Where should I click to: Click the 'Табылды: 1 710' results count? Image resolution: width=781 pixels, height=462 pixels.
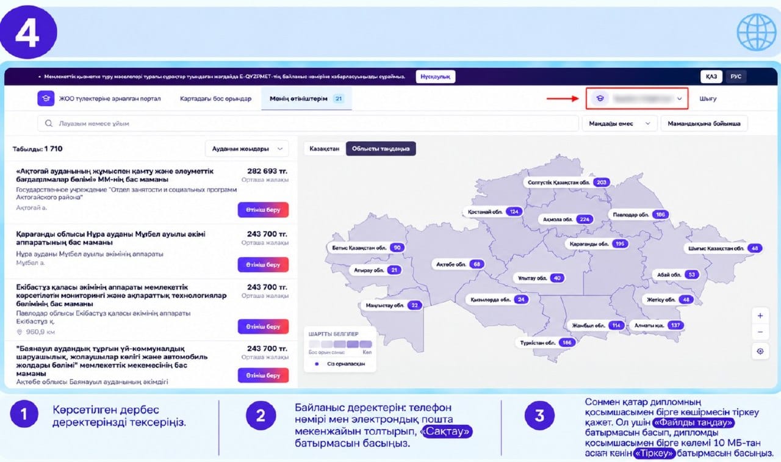(38, 149)
